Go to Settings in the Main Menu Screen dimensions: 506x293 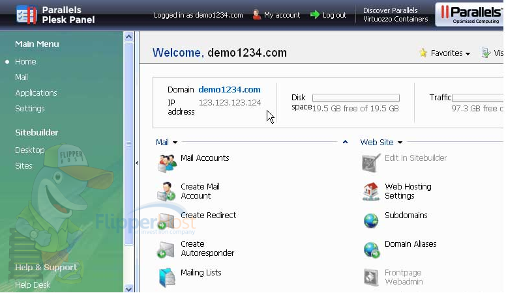[30, 109]
